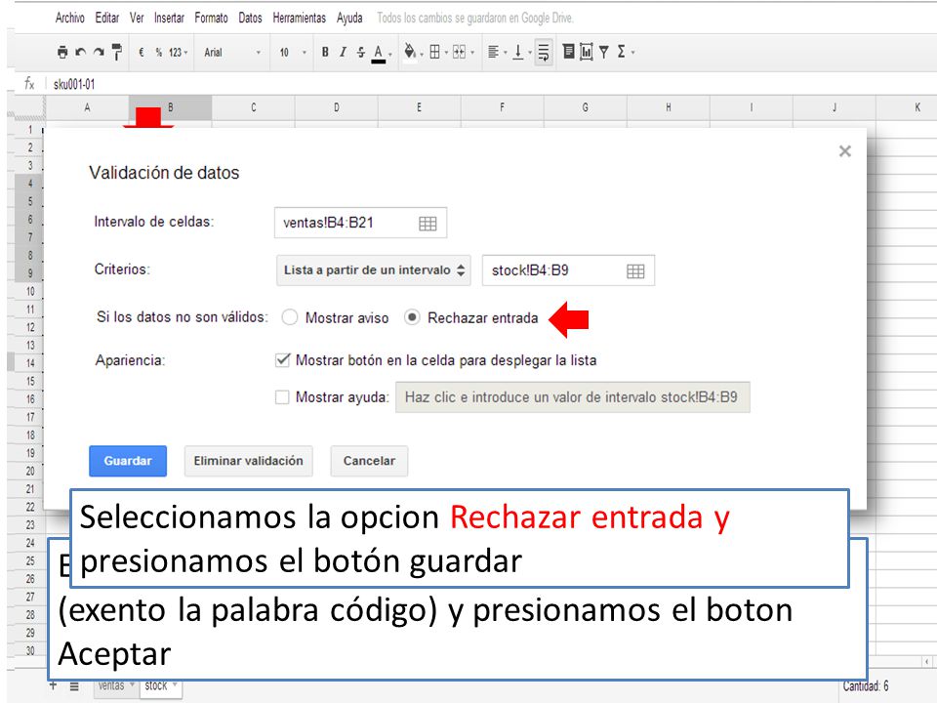Undo the last action via toolbar arrow
Viewport: 937px width, 703px height.
tap(81, 53)
